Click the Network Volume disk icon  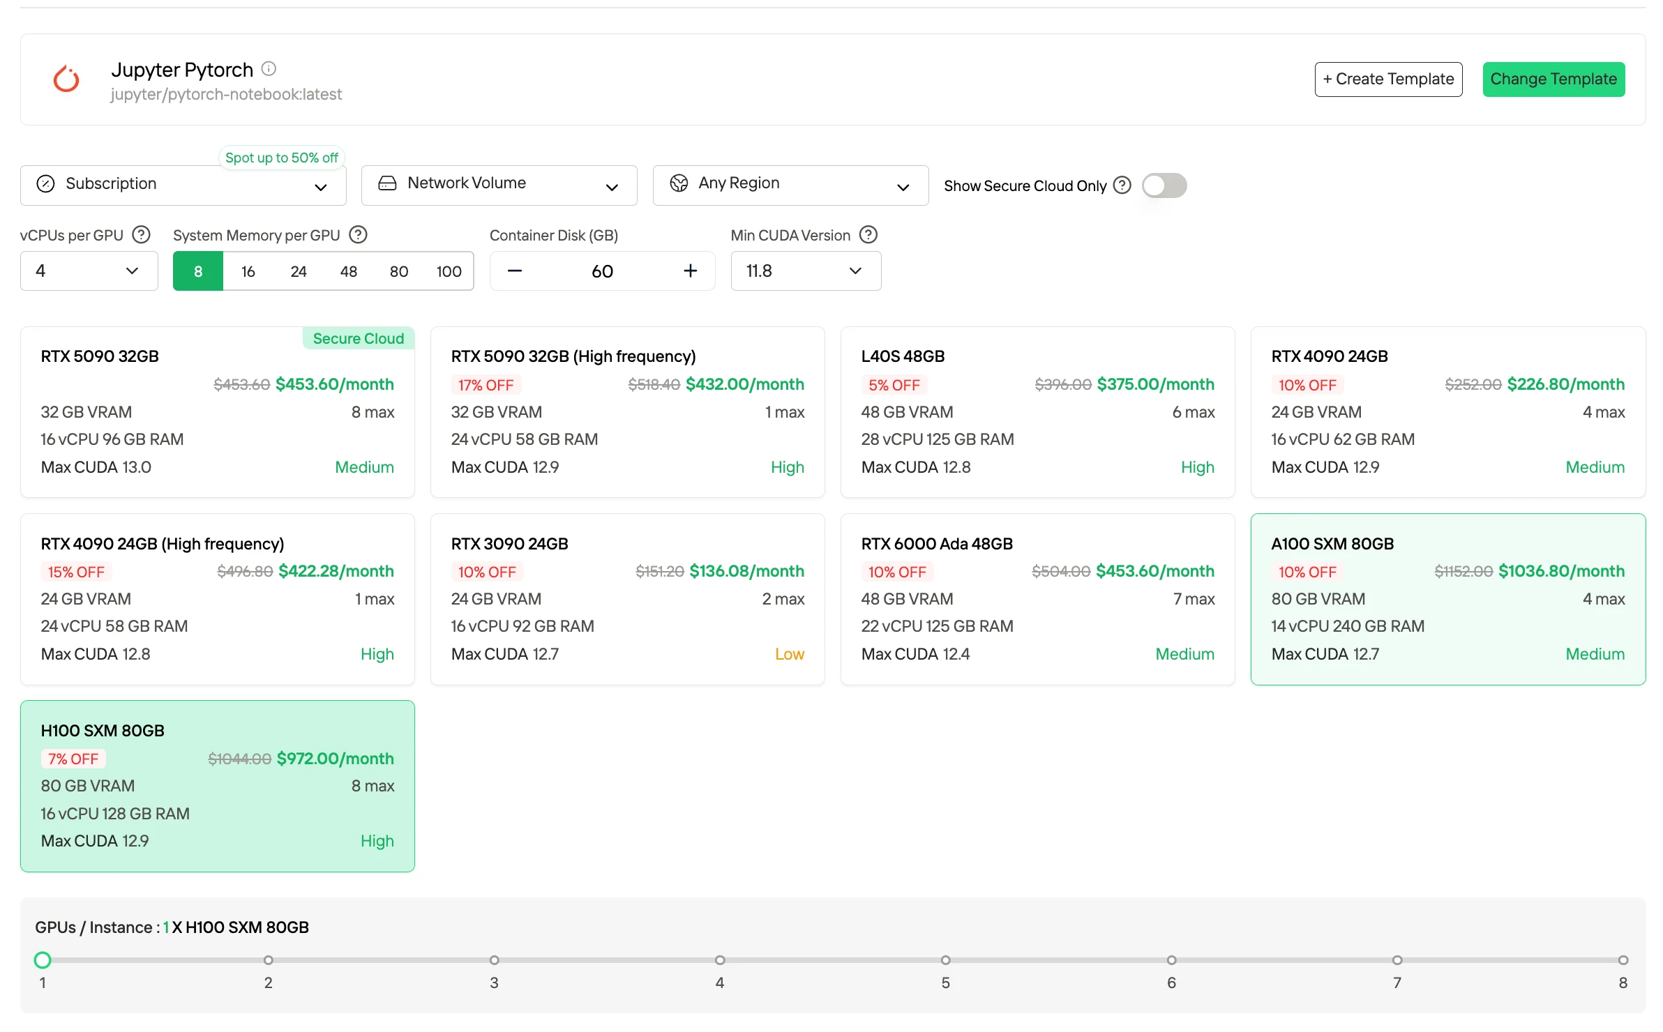pos(387,183)
